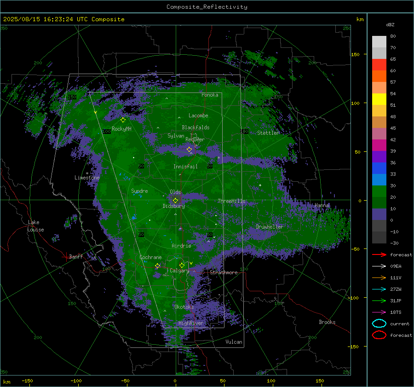
Task: Click the Strathmore label
Action: [224, 272]
